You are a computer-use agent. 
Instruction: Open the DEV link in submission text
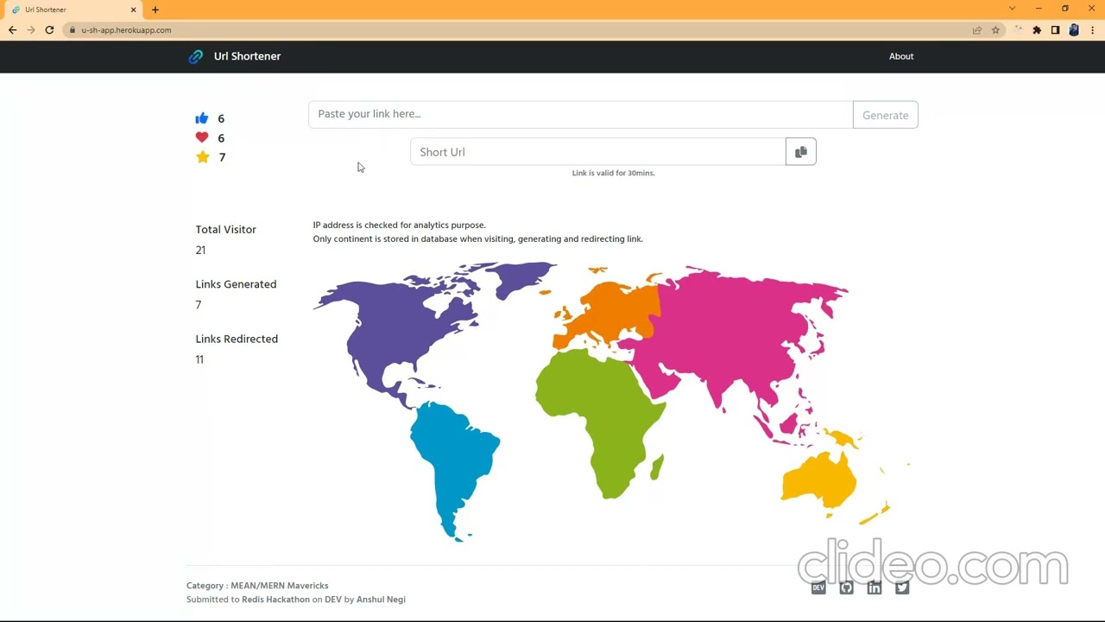pyautogui.click(x=333, y=600)
